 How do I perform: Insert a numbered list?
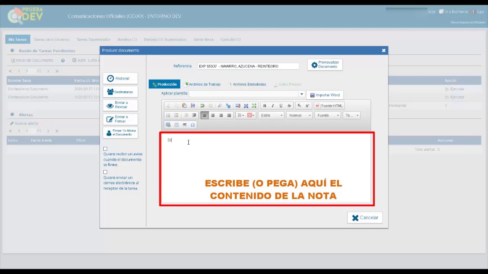point(168,115)
